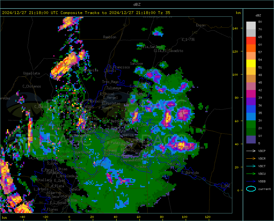Click the 0 km mark on the bottom axis
The image size is (274, 221).
(69, 217)
